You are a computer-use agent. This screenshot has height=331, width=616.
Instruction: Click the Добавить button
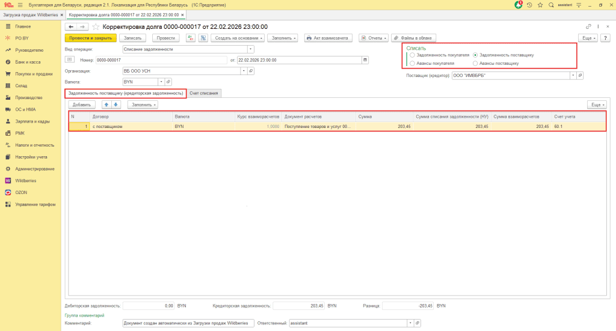81,105
